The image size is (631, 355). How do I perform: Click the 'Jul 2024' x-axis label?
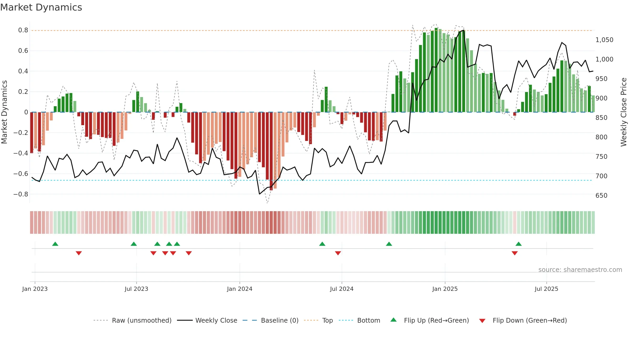point(342,289)
